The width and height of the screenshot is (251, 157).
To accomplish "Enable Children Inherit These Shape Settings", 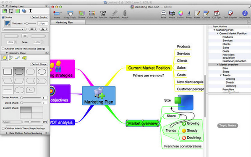I will tap(3, 128).
